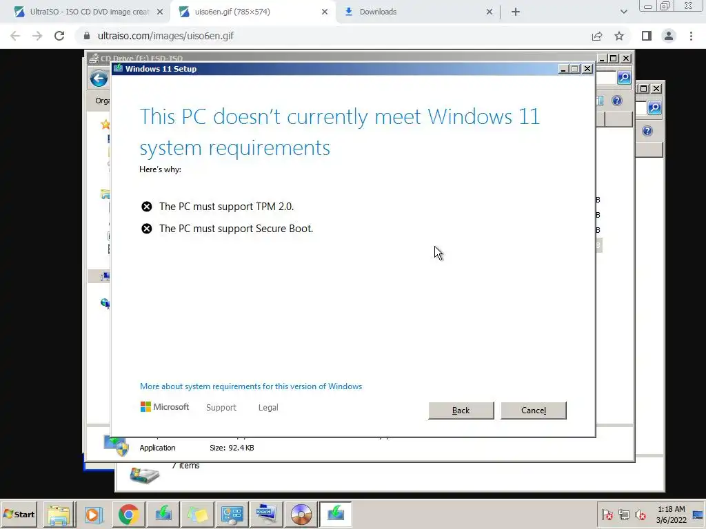This screenshot has height=529, width=706.
Task: Close the uiso6en.gif tab
Action: [x=325, y=12]
